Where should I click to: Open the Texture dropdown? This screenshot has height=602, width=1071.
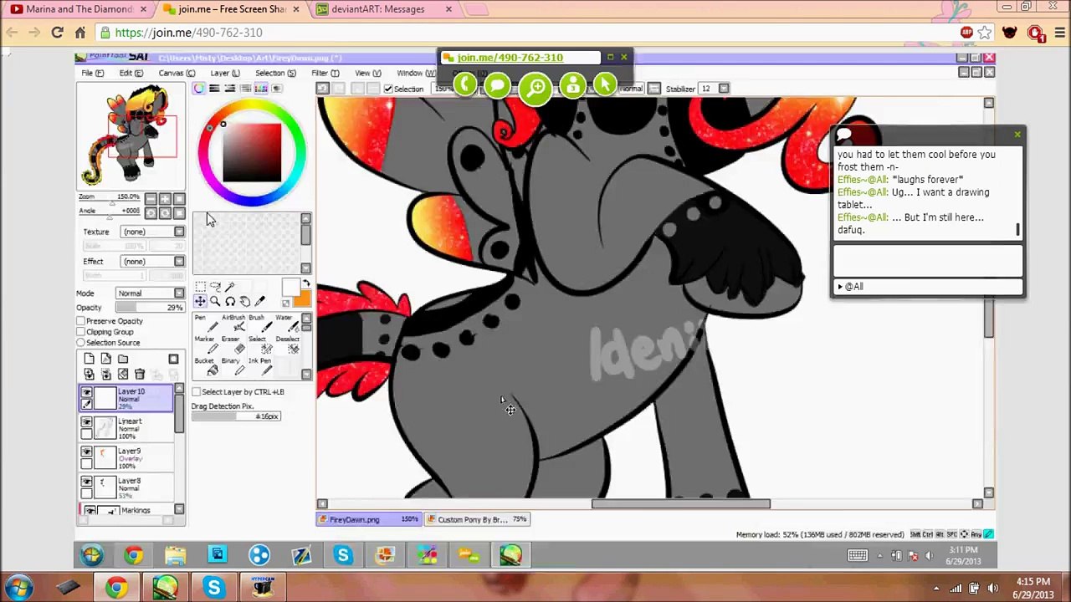pyautogui.click(x=153, y=232)
